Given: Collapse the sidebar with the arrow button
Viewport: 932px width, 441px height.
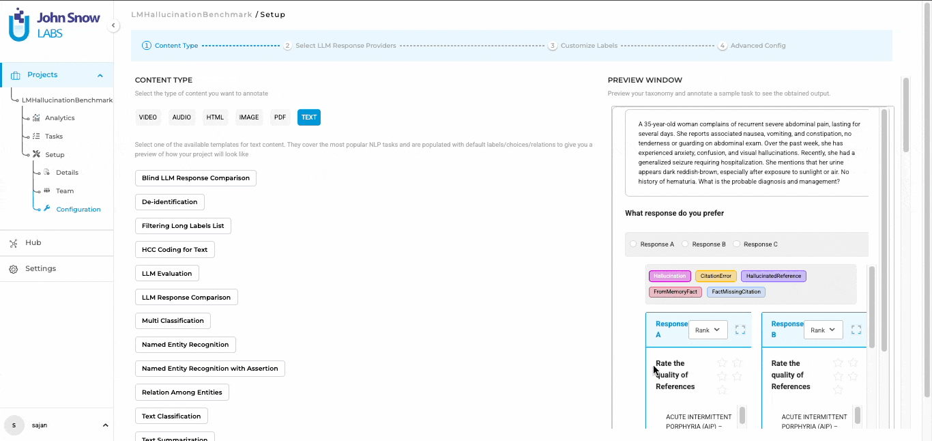Looking at the screenshot, I should coord(114,26).
